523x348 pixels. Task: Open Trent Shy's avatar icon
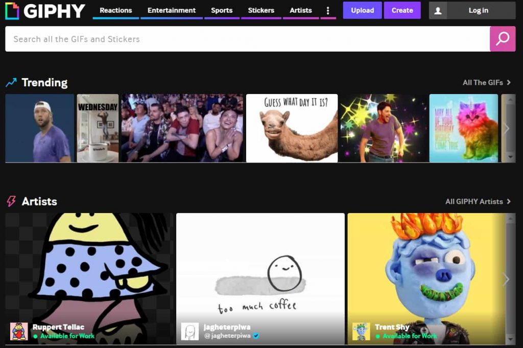pos(361,331)
